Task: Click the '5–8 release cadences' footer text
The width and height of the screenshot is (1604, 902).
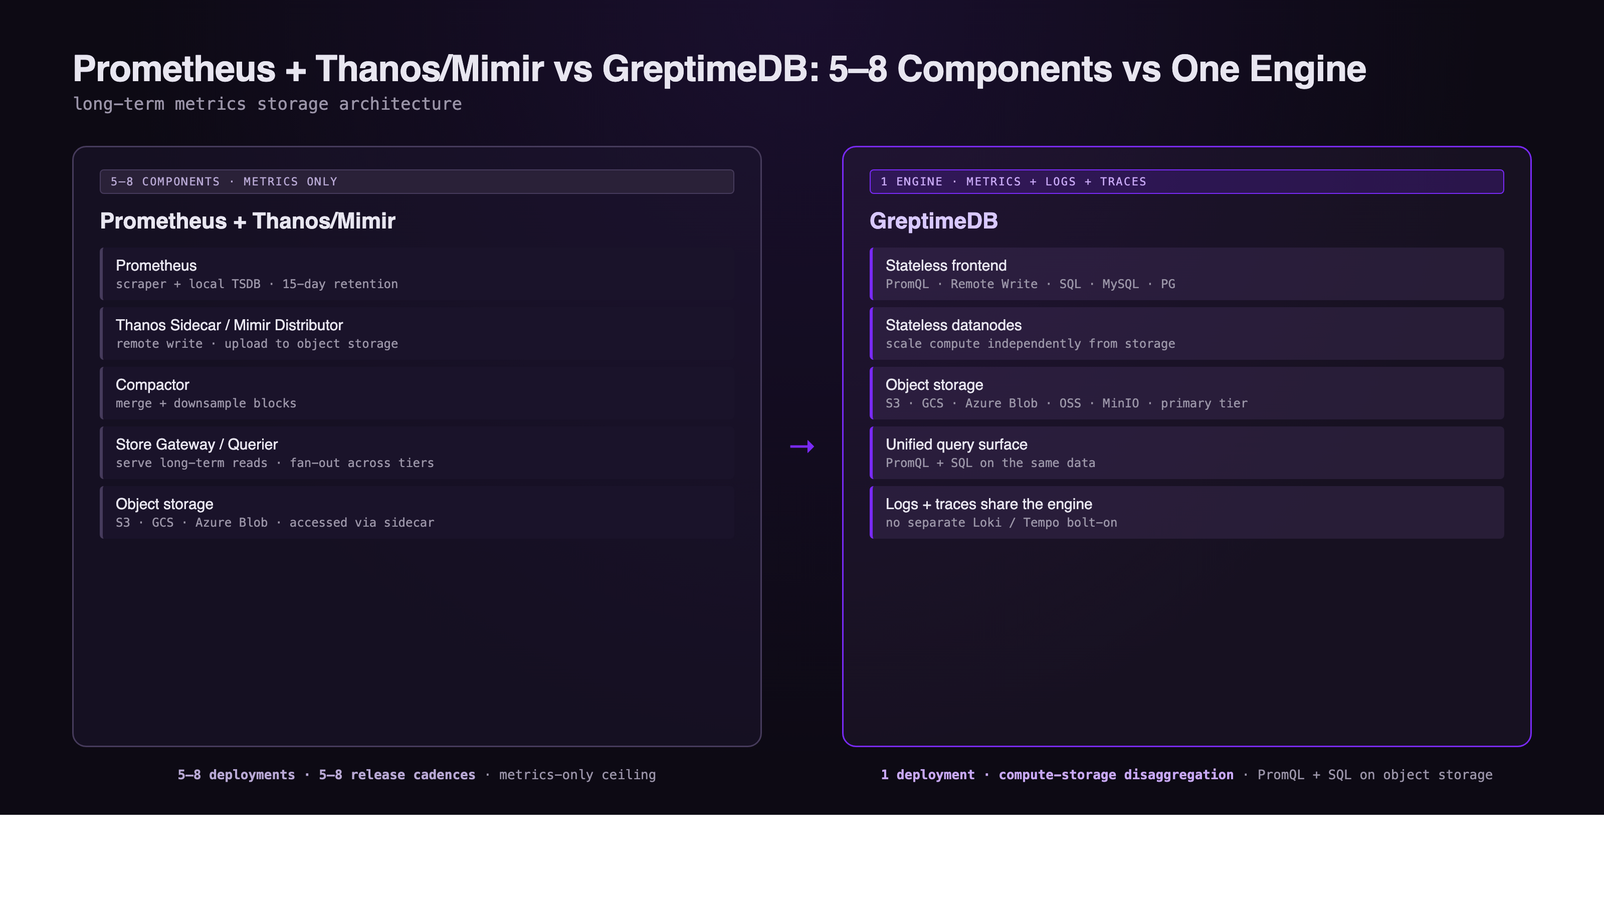Action: [396, 775]
